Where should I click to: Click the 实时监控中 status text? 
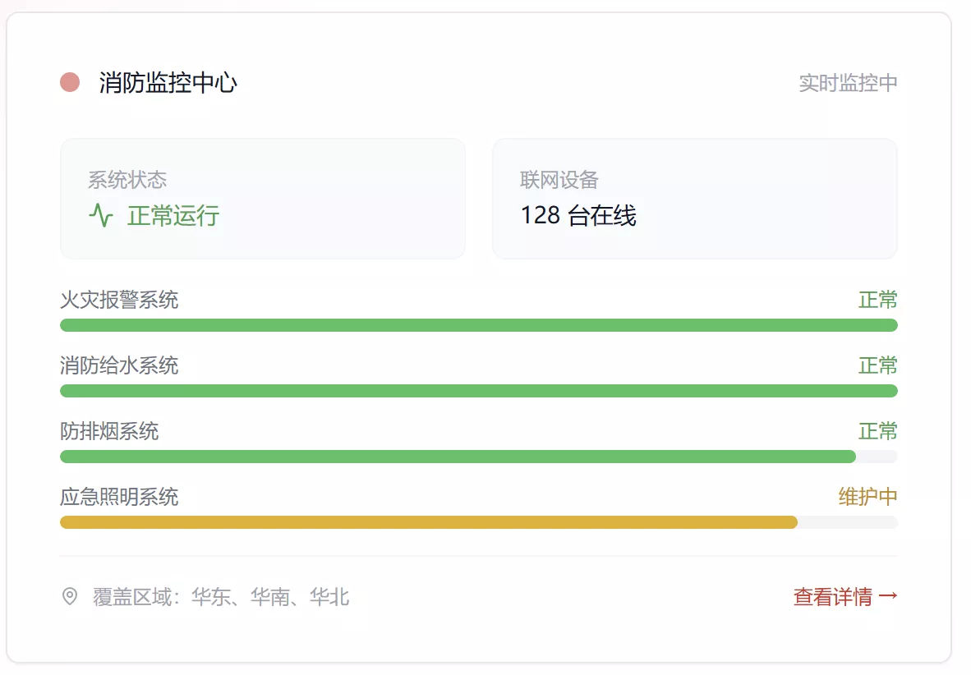(848, 83)
